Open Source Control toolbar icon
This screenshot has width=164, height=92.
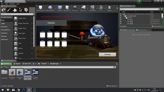coord(50,8)
